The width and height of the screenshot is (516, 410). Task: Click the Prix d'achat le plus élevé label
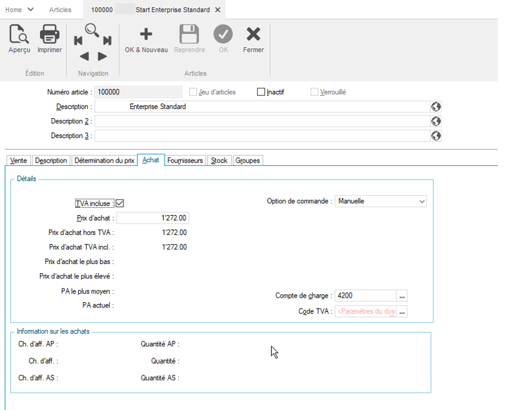pos(77,276)
